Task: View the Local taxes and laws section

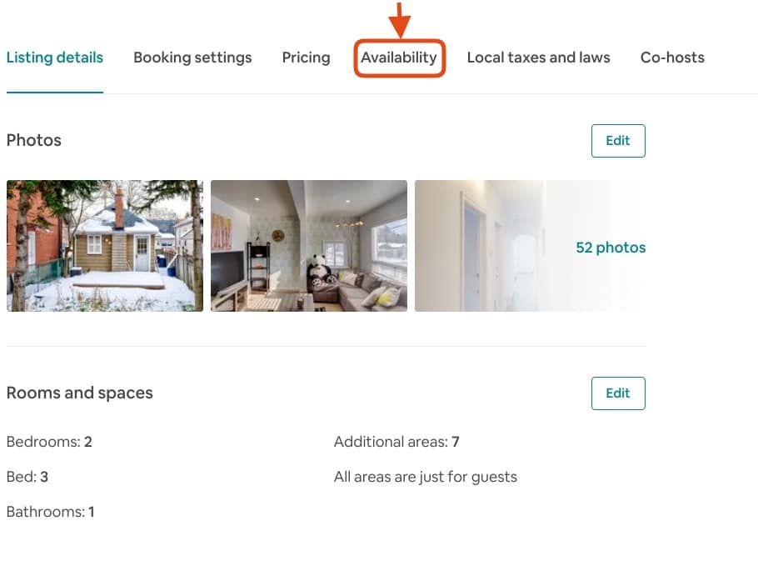Action: [x=538, y=58]
